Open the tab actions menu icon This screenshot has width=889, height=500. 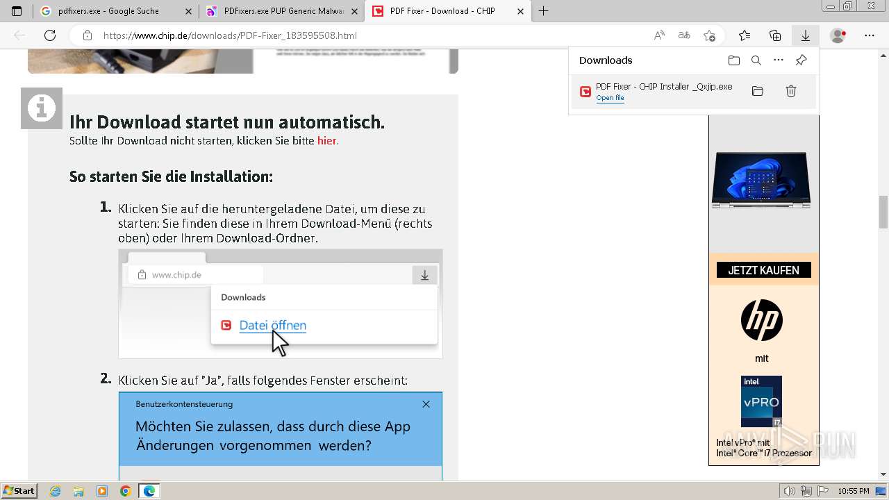17,11
